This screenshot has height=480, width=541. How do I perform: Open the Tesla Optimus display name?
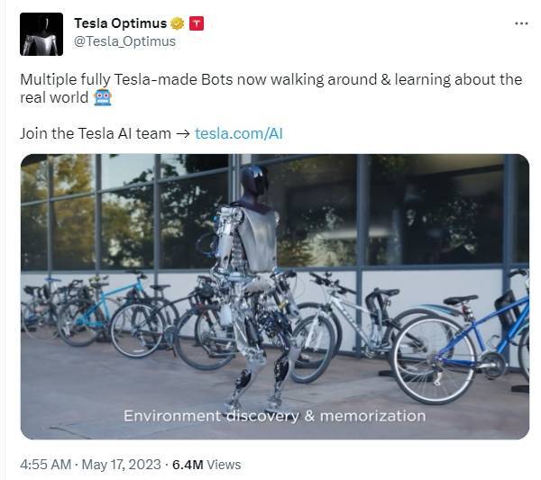click(121, 23)
